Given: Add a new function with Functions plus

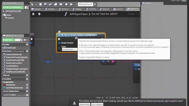Looking at the screenshot, I should point(27,51).
